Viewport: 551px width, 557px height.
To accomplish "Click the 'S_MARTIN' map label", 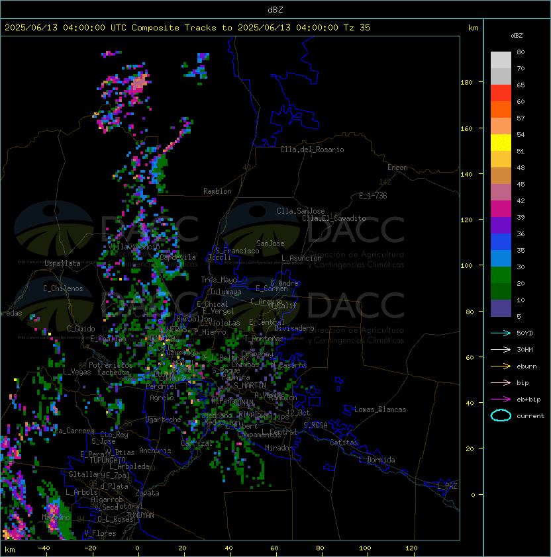I will 250,386.
